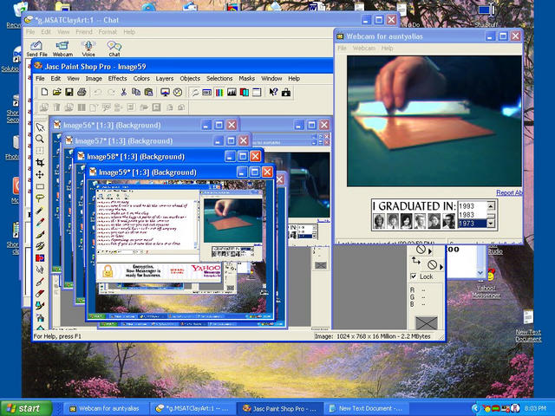This screenshot has height=416, width=555.
Task: Expand the upper style null-symbol arrow
Action: (430, 251)
